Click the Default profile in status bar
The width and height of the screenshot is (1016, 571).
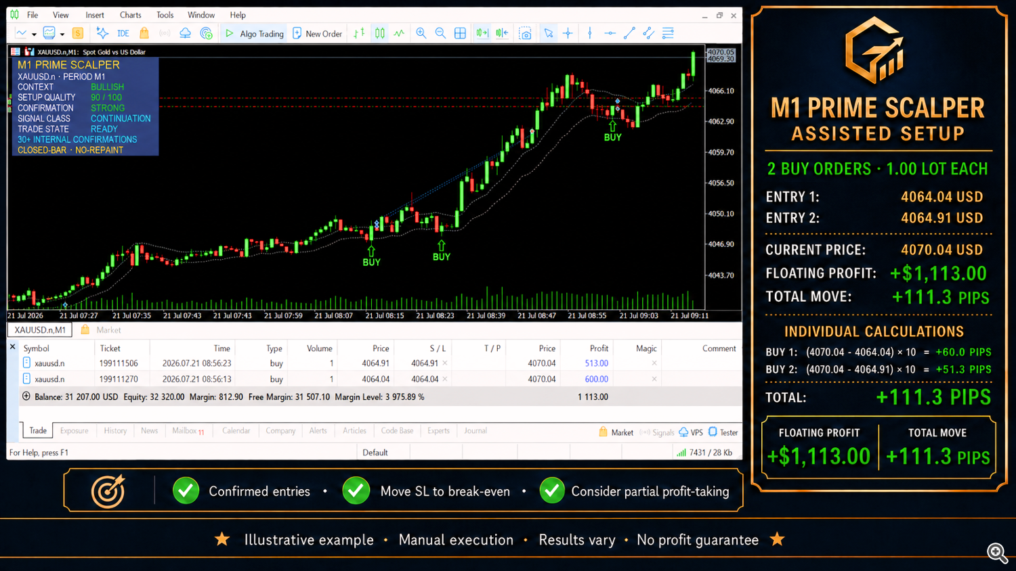pos(375,453)
